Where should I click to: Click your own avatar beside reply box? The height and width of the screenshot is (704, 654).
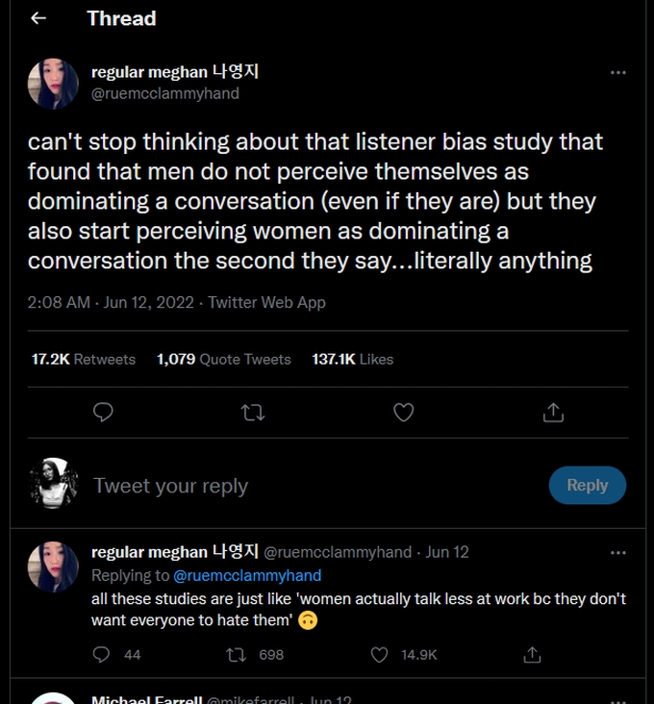pyautogui.click(x=53, y=483)
